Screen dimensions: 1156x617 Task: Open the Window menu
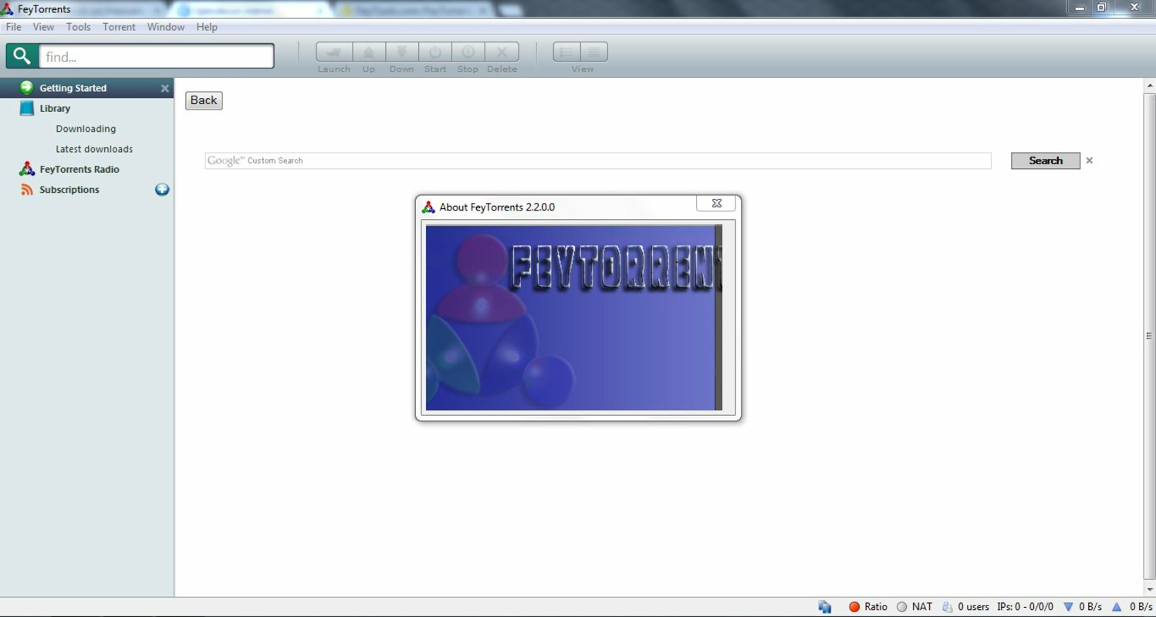pos(166,27)
